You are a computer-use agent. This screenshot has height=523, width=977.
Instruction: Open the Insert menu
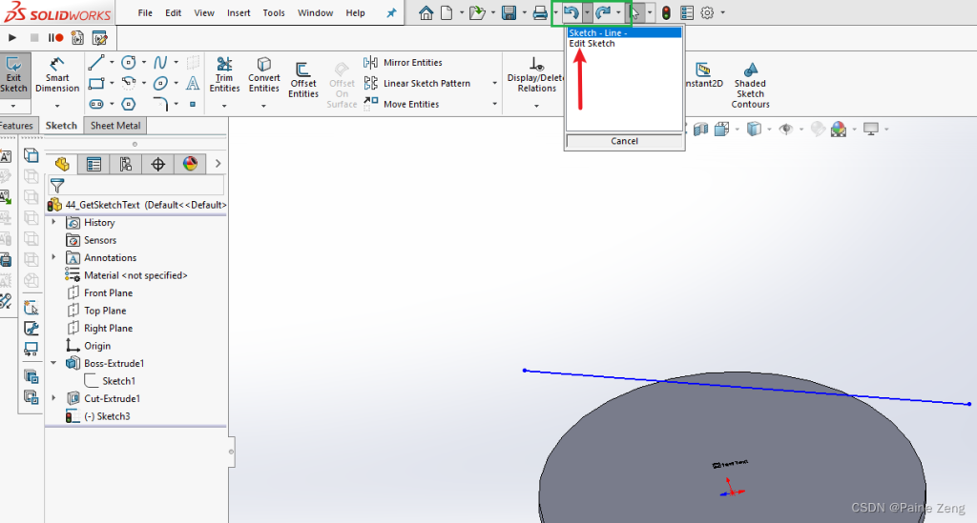pos(239,12)
